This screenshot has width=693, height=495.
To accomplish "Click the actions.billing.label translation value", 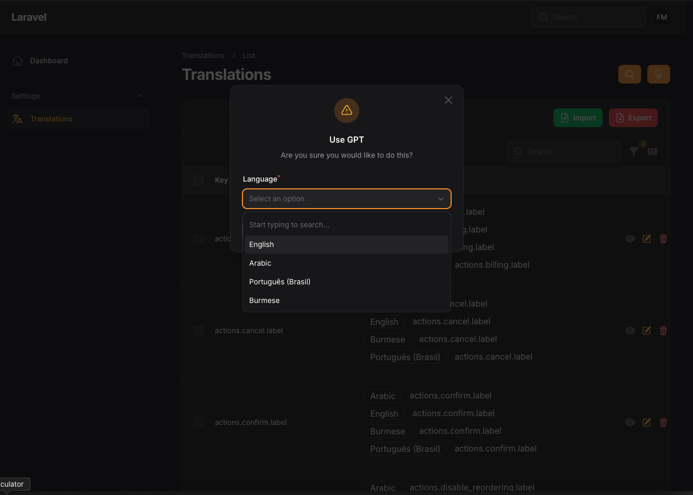I will click(x=492, y=265).
